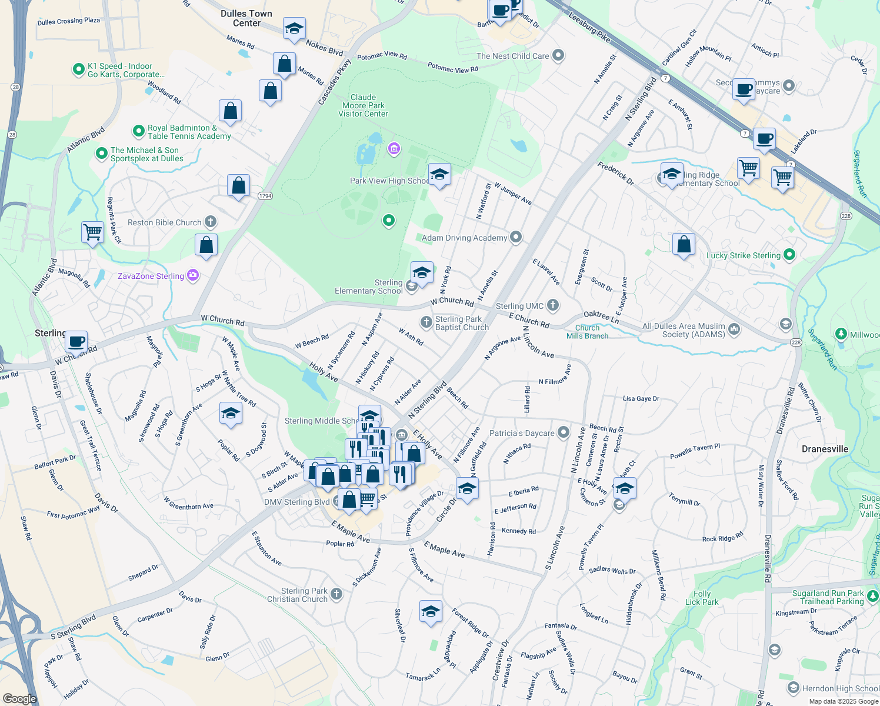The height and width of the screenshot is (706, 880).
Task: Select the Atlantic Blvd label near Woodland Rd
Action: (x=86, y=139)
